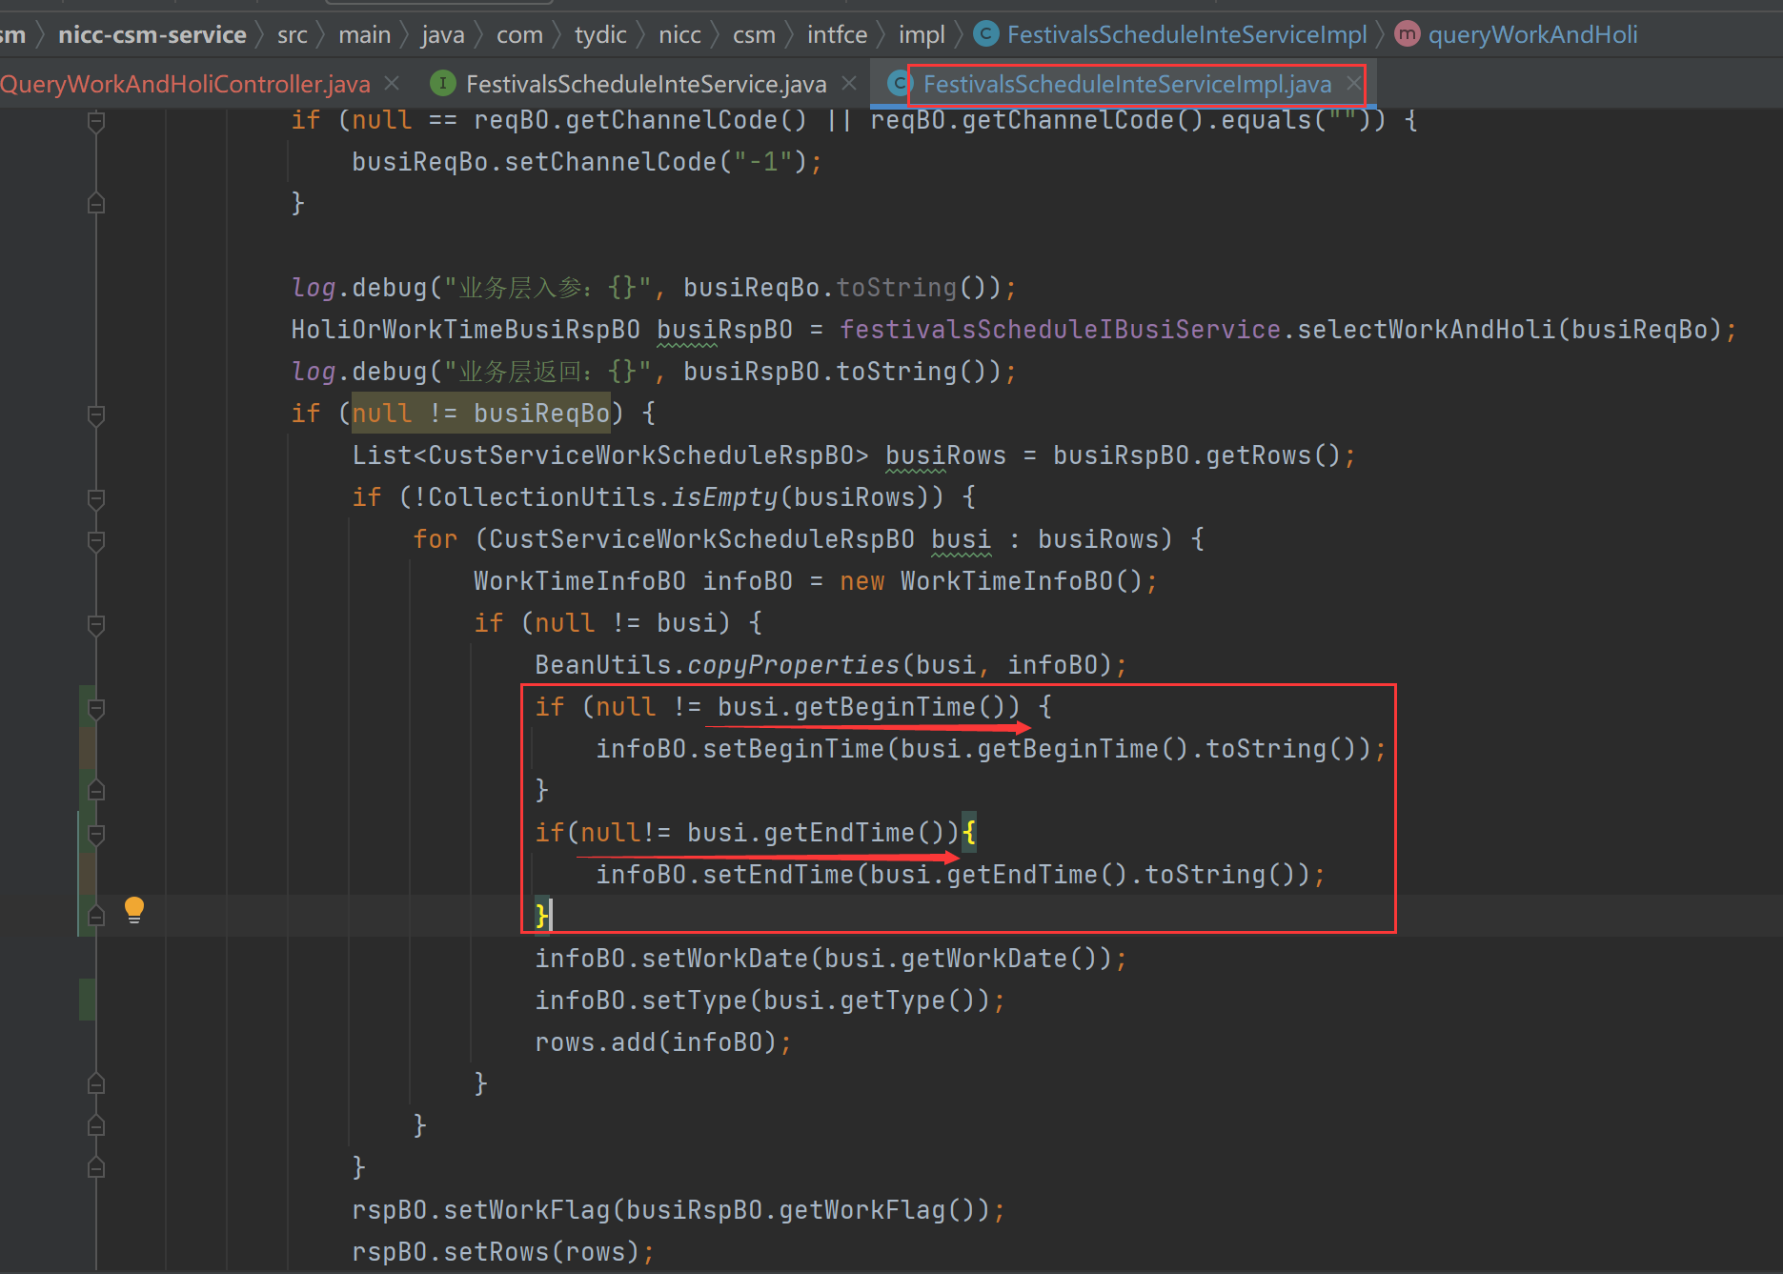The height and width of the screenshot is (1274, 1783).
Task: Click the class icon on FestivalsScheduleInteServiceImpl.java tab
Action: (x=897, y=84)
